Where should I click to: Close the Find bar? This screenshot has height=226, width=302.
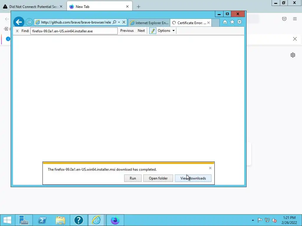tap(17, 31)
